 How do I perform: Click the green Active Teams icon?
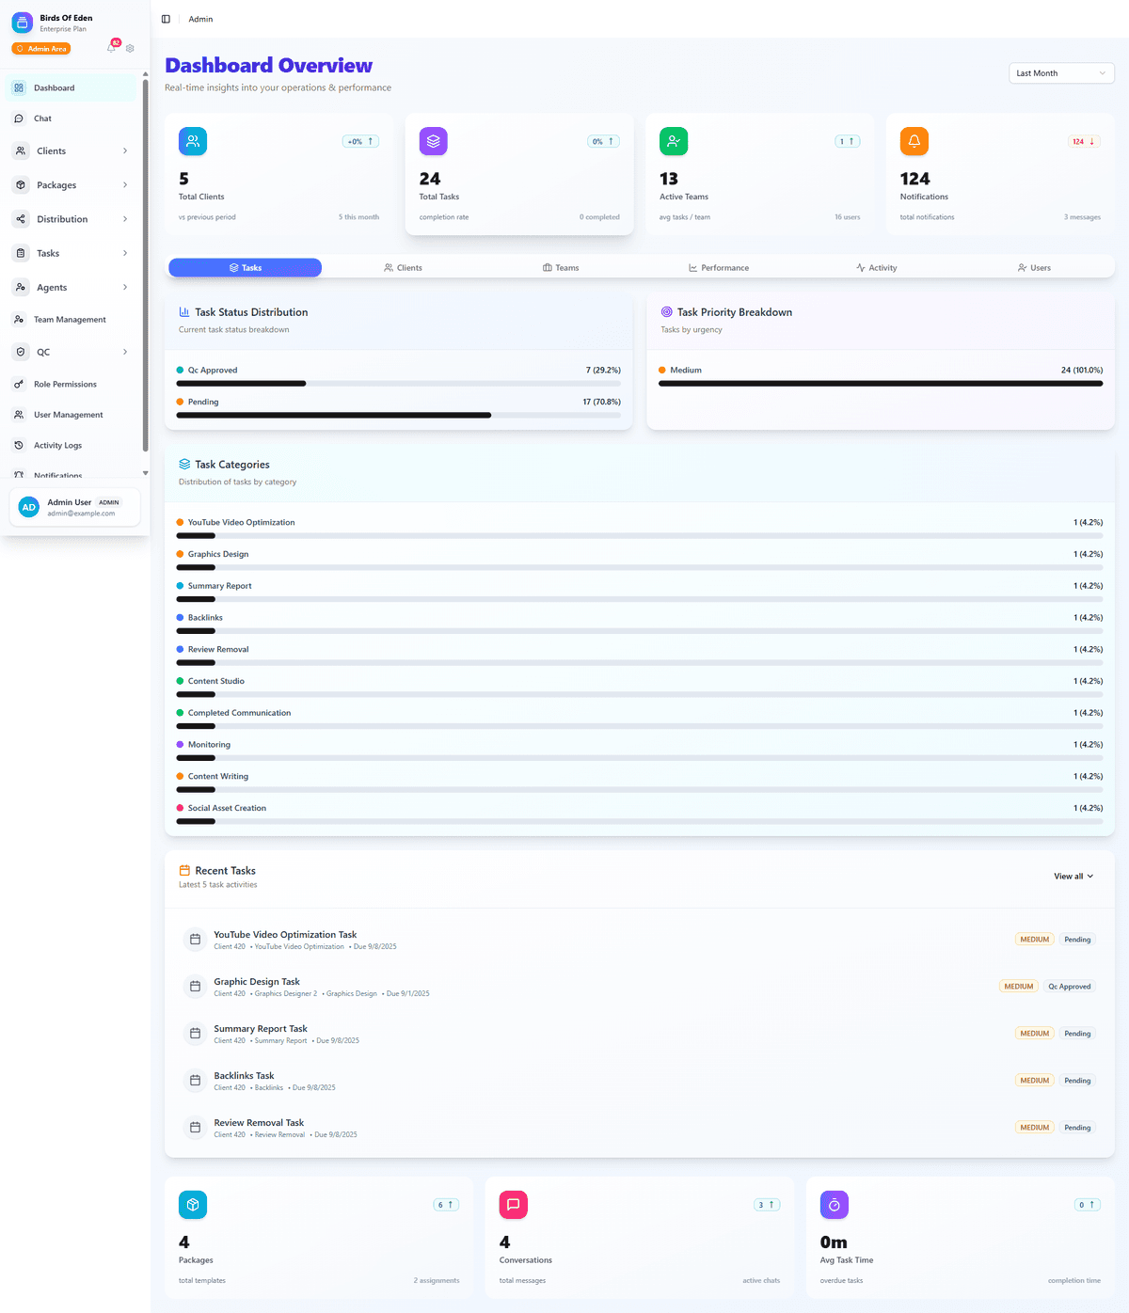pyautogui.click(x=674, y=141)
